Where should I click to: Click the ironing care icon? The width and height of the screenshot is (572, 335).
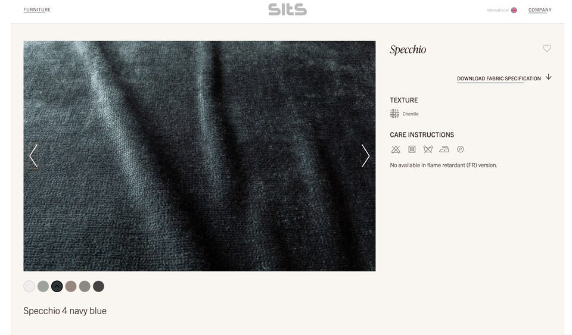point(444,149)
